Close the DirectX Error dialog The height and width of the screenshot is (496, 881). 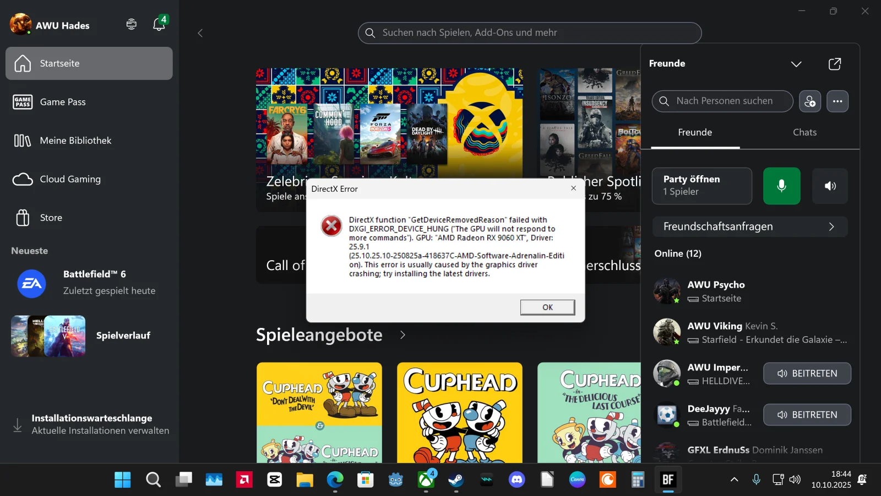tap(573, 188)
